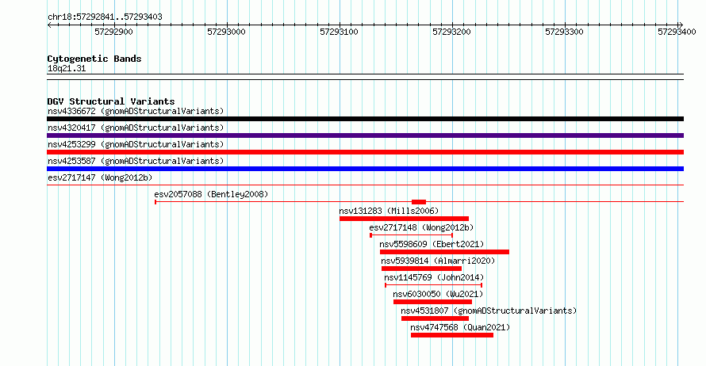Select the black nsv4336672 variant bar
This screenshot has width=706, height=366.
point(365,119)
